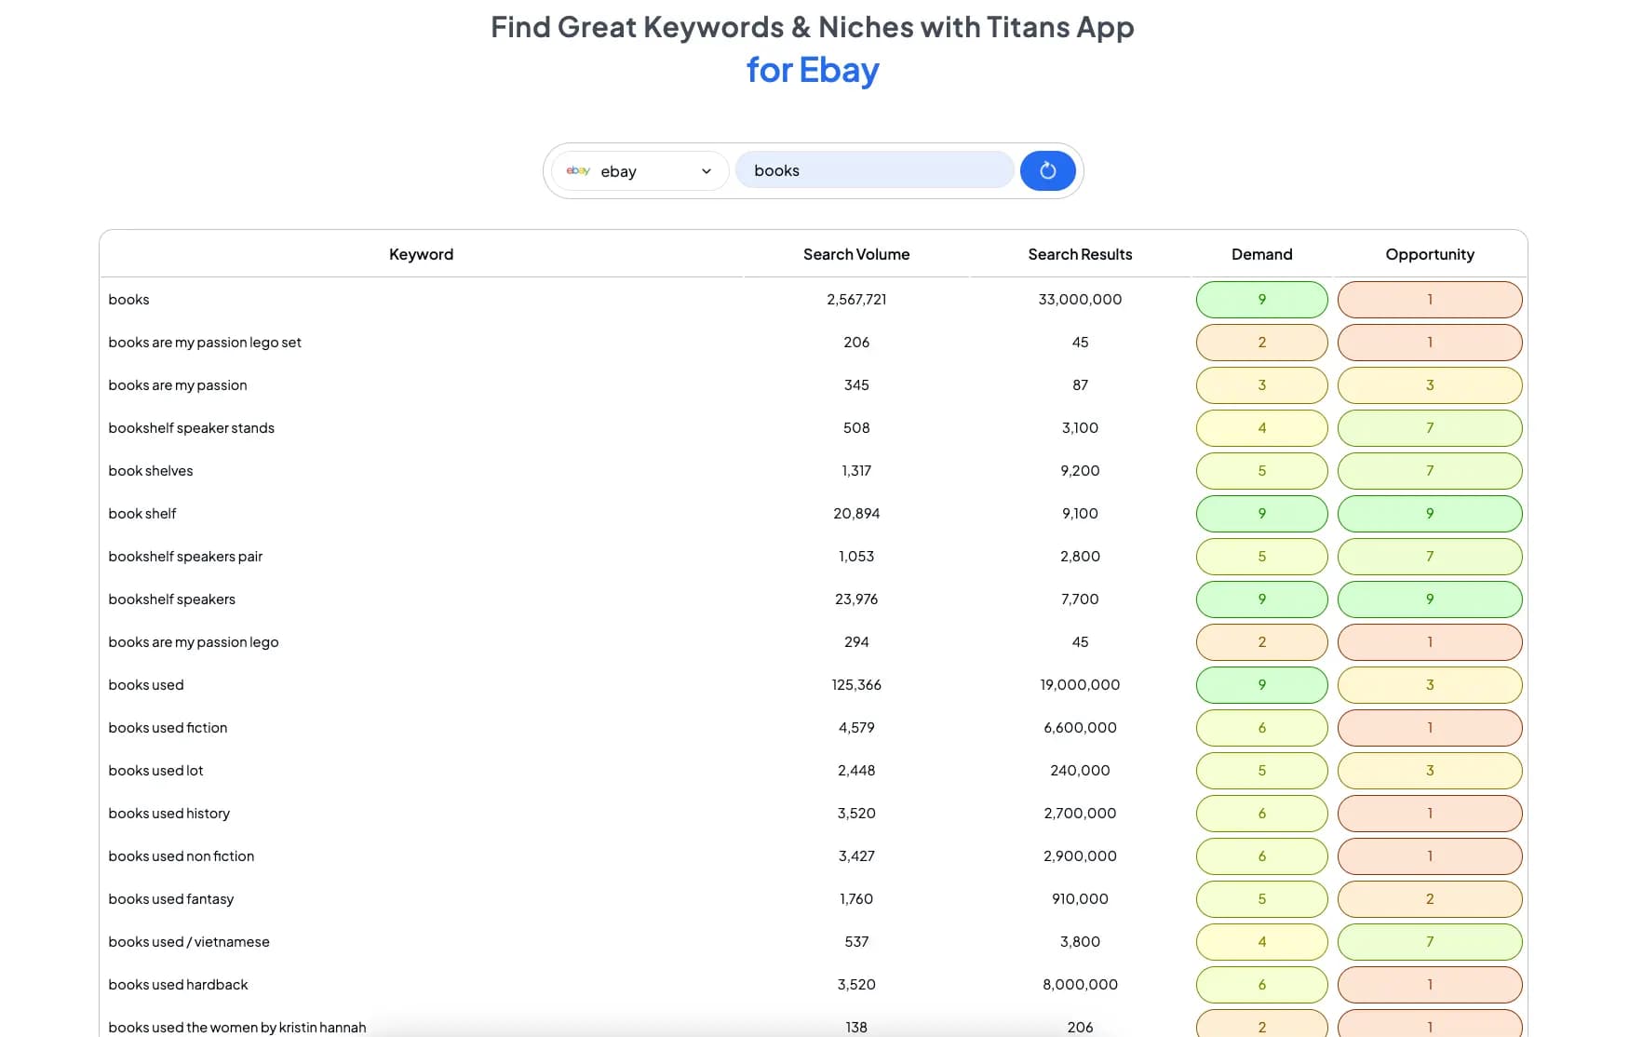Select the keyword 'books used'
This screenshot has height=1037, width=1629.
[146, 684]
